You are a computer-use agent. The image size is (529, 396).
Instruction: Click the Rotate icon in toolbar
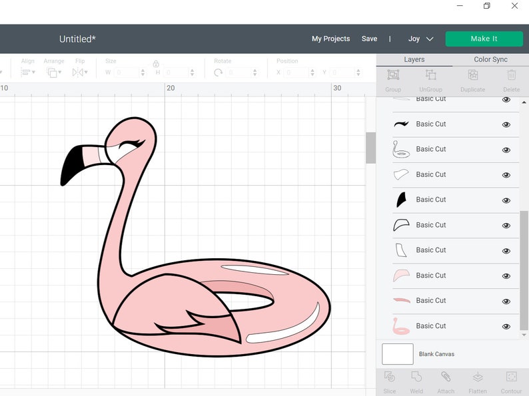219,73
